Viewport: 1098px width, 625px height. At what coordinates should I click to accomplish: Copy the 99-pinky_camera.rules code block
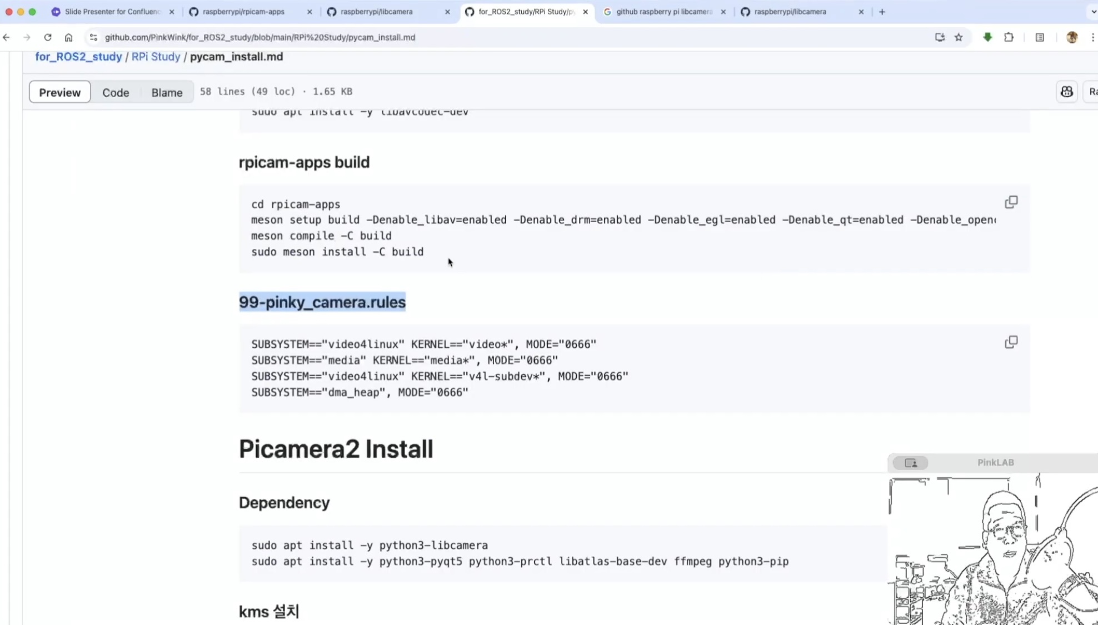(1011, 342)
